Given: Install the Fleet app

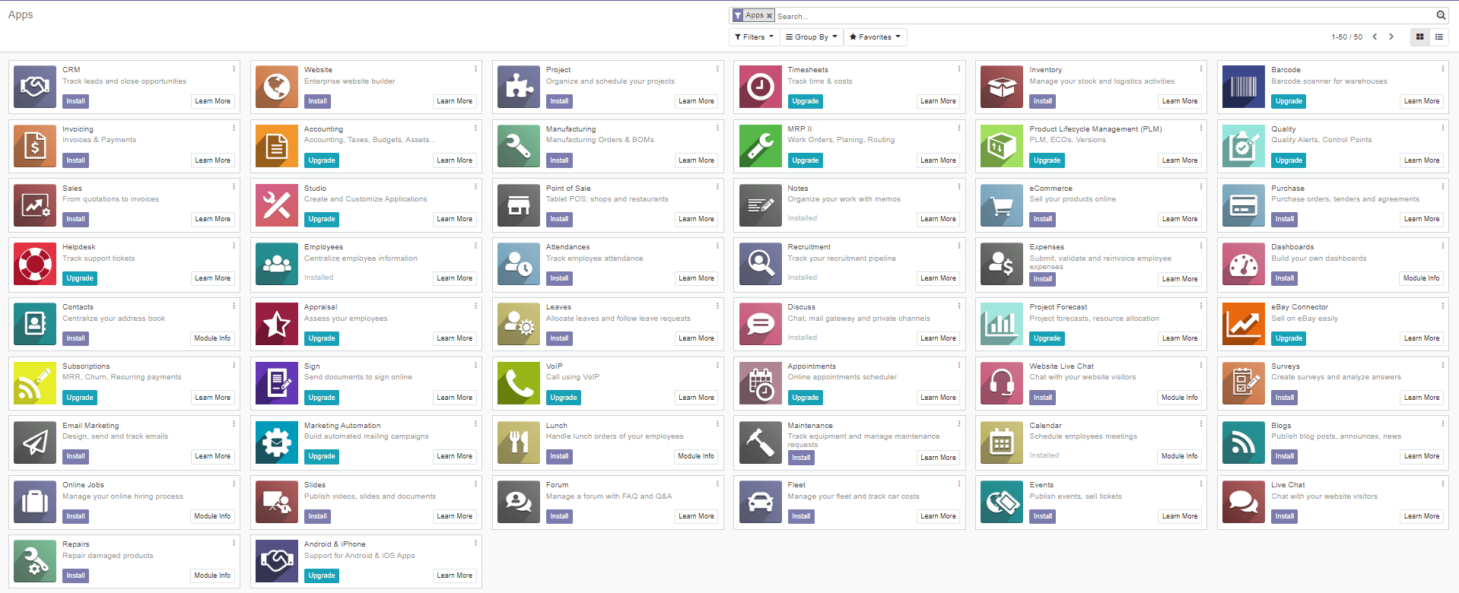Looking at the screenshot, I should (x=801, y=516).
